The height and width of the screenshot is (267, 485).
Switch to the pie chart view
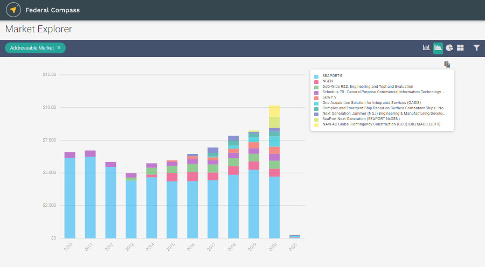(449, 48)
